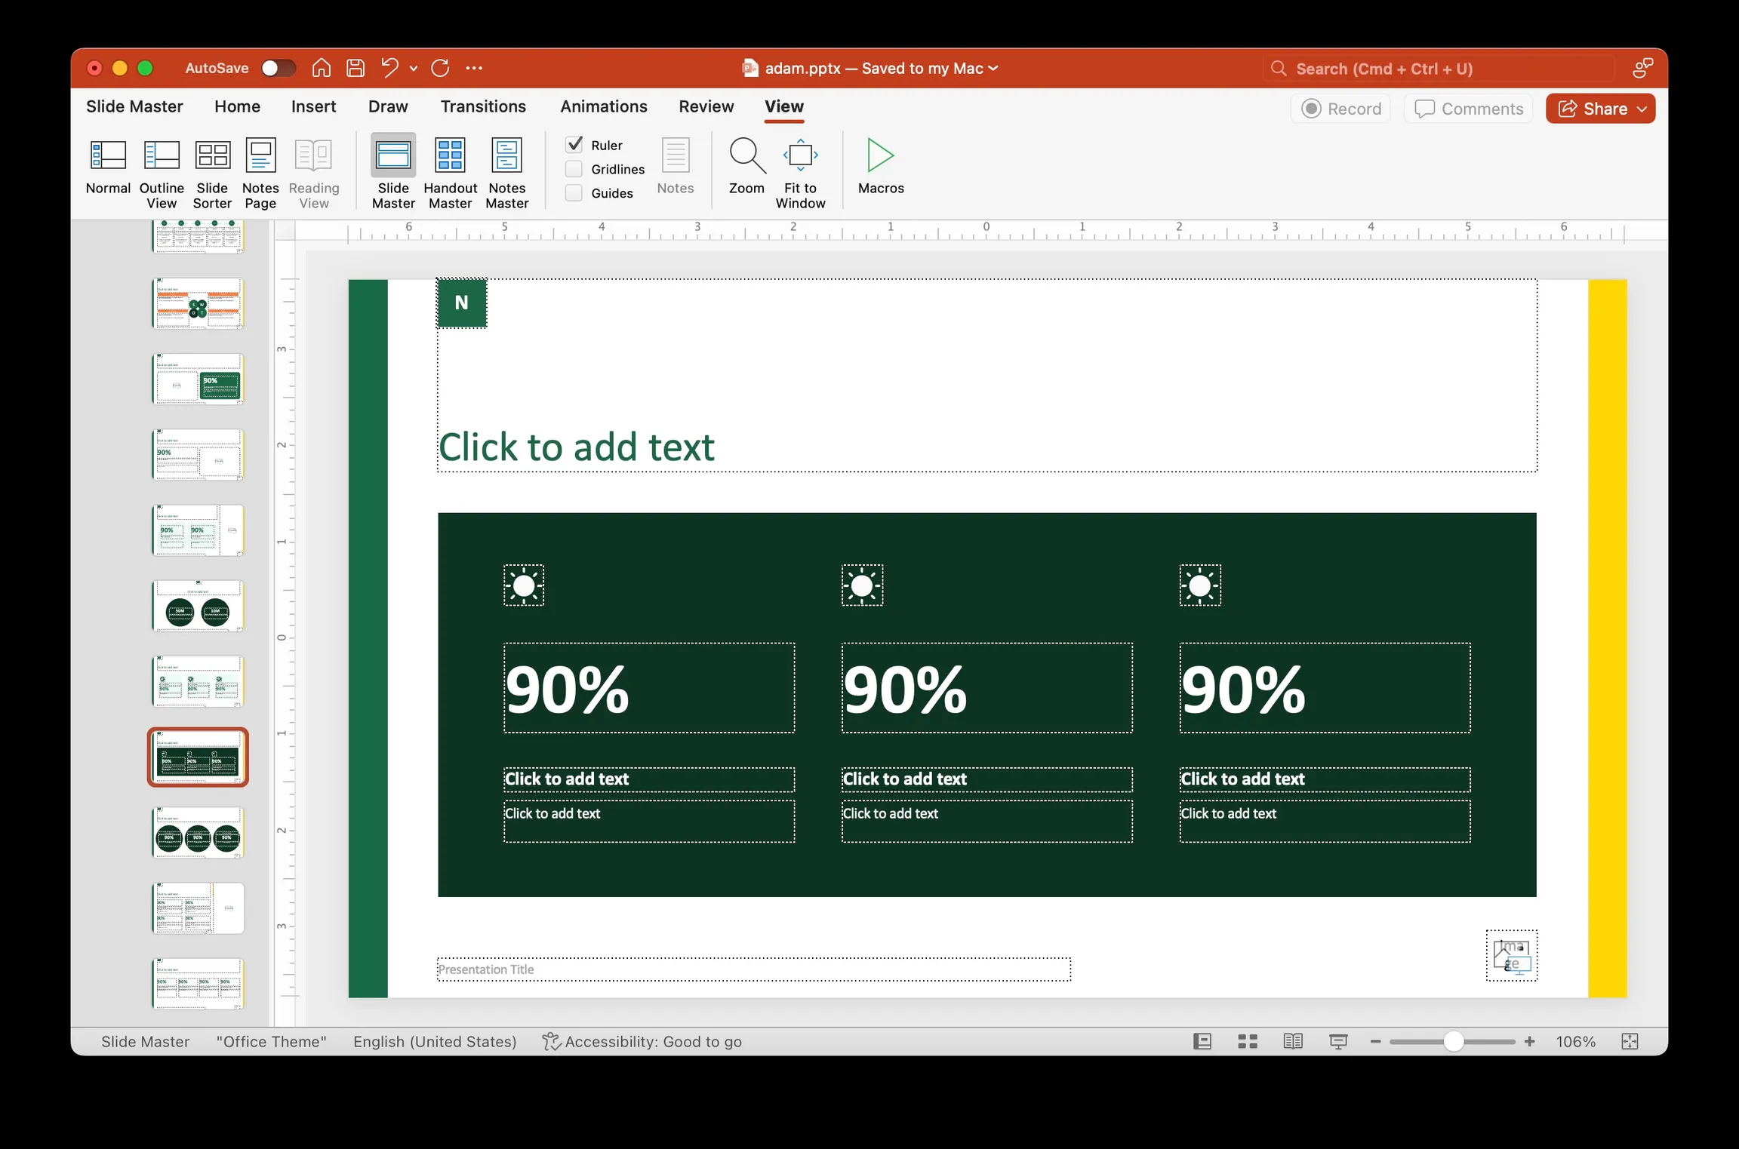
Task: Click the search field in the title bar
Action: 1439,69
